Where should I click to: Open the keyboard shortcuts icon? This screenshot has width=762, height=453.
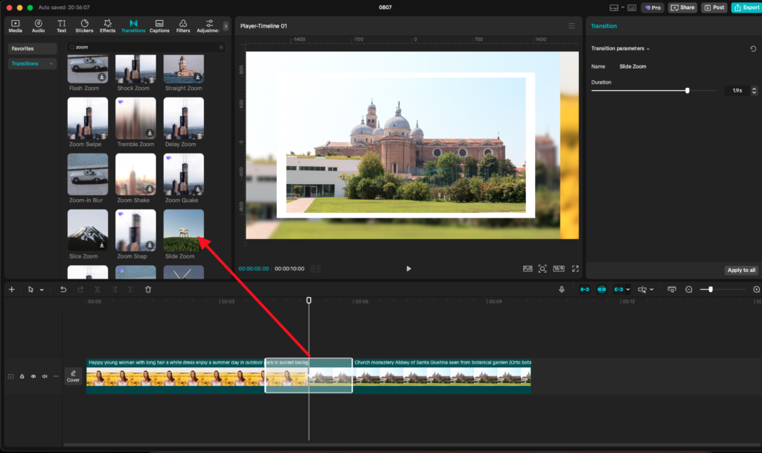(632, 7)
